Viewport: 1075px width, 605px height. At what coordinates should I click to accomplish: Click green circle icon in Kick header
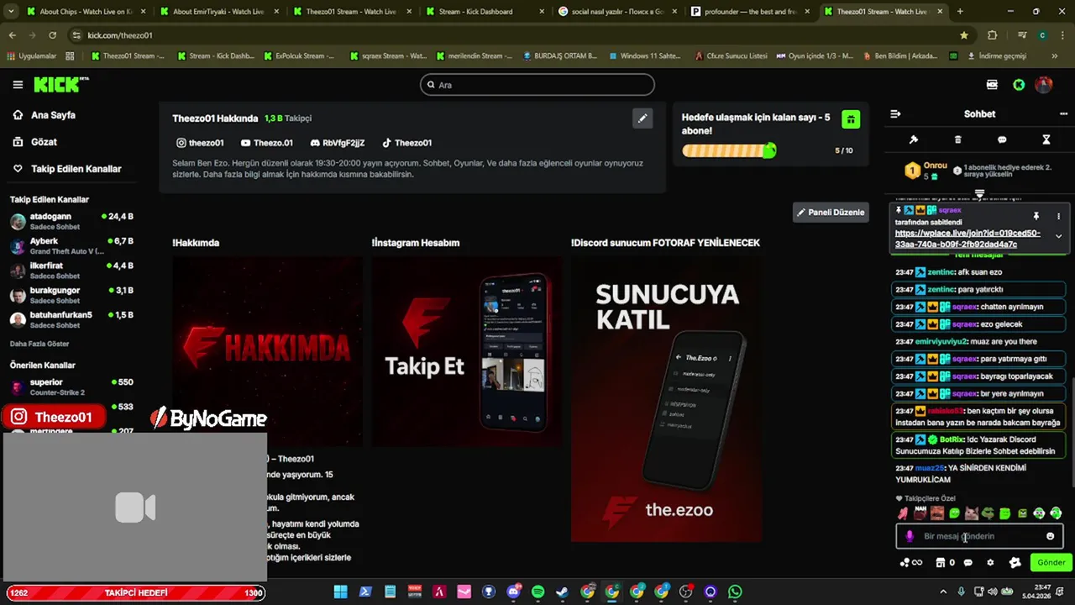pos(1019,85)
